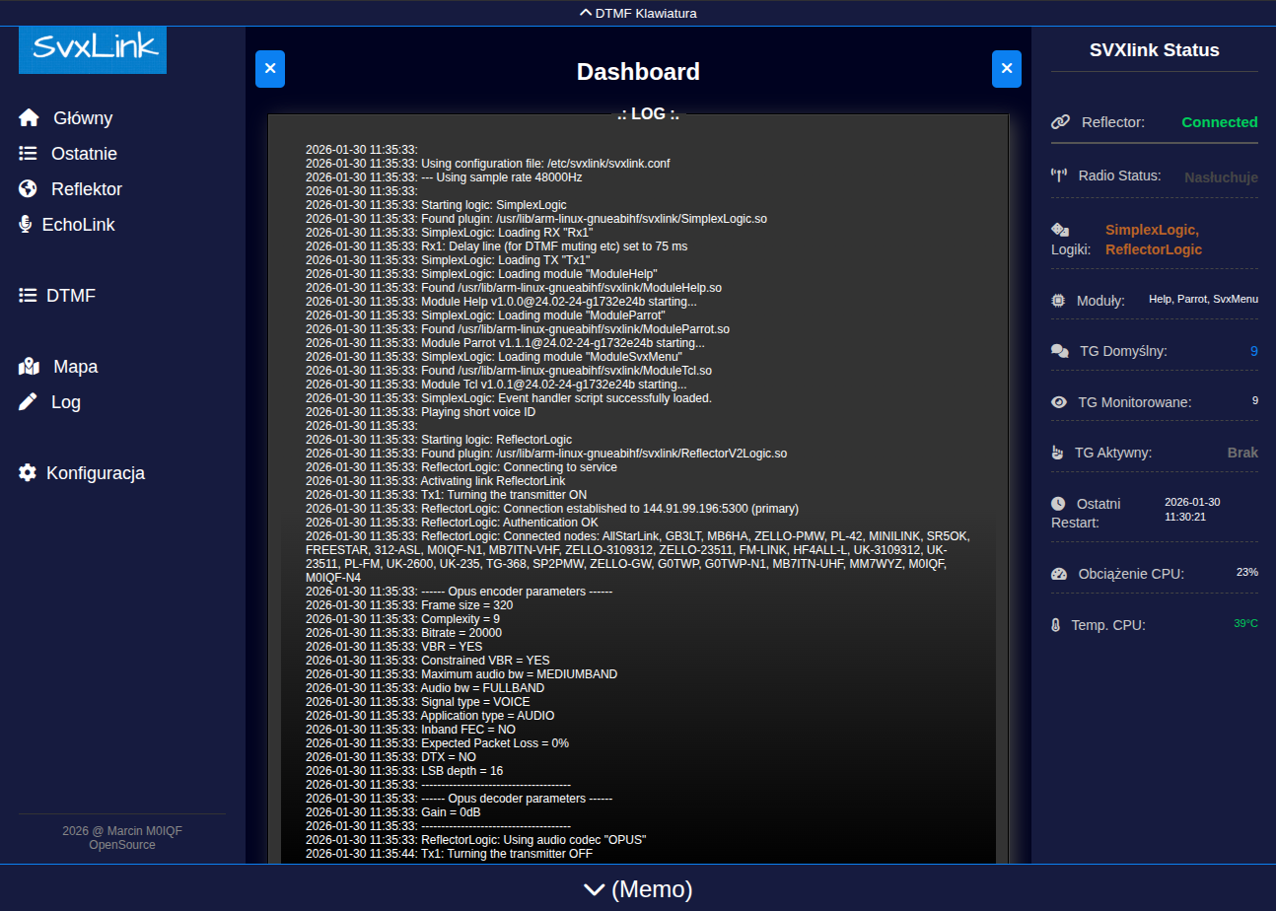1276x911 pixels.
Task: Click the globe icon for Reflektor
Action: (x=28, y=189)
